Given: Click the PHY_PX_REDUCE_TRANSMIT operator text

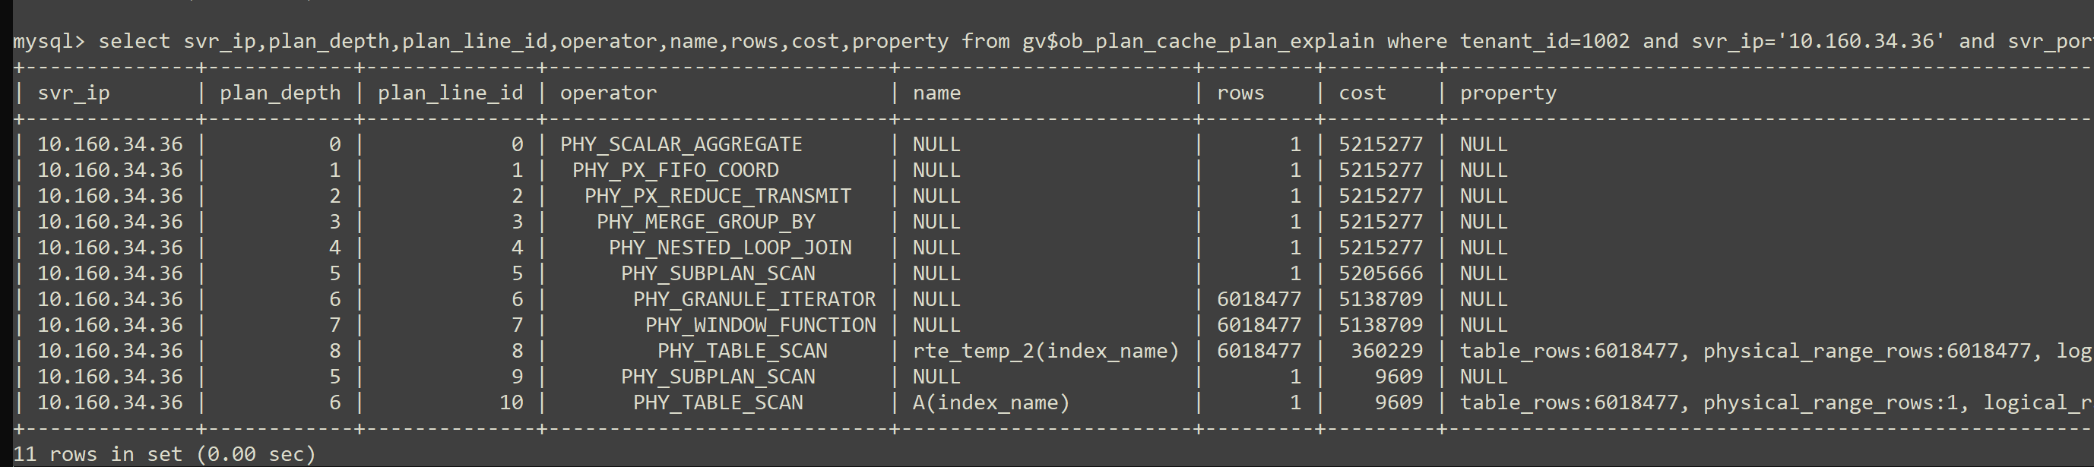Looking at the screenshot, I should [718, 197].
